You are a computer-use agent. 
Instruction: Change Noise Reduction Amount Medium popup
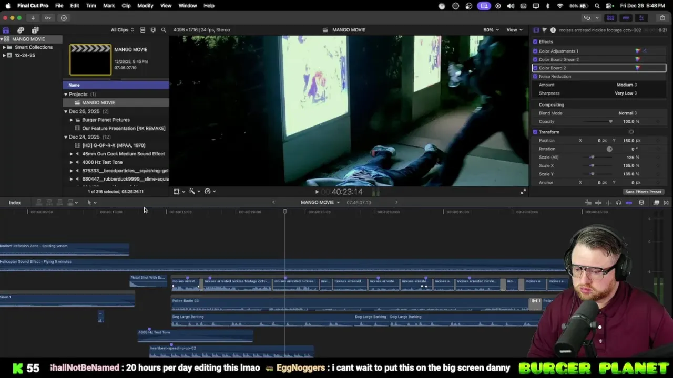coord(627,85)
